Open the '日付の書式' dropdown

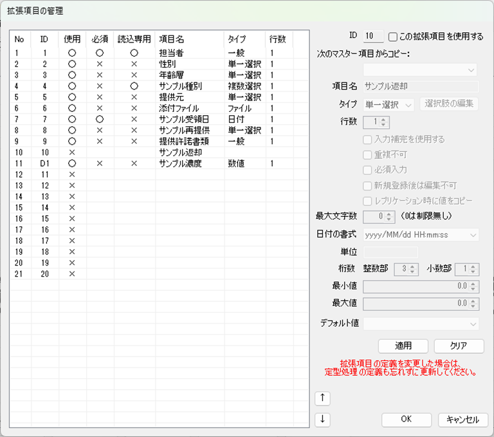pyautogui.click(x=421, y=235)
